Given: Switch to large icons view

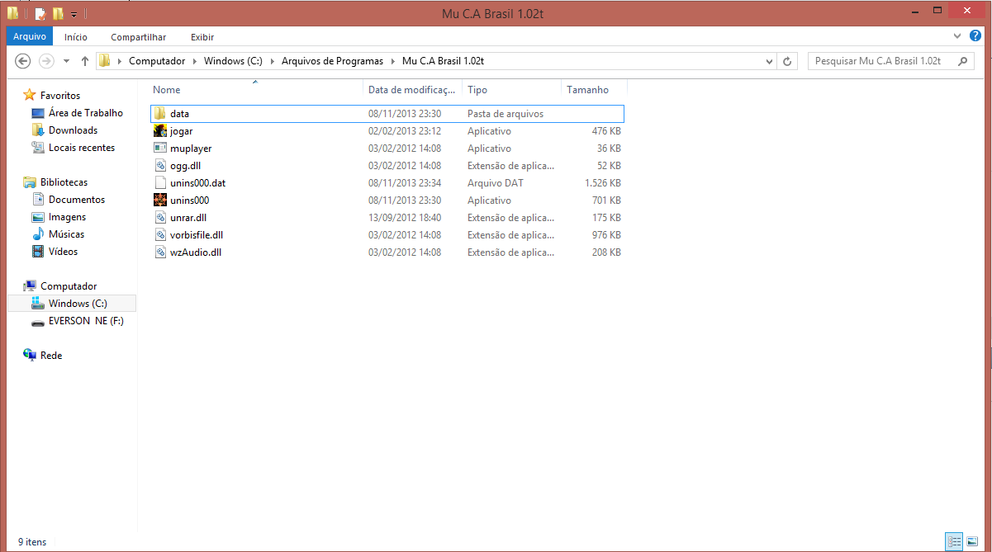Looking at the screenshot, I should click(x=971, y=541).
